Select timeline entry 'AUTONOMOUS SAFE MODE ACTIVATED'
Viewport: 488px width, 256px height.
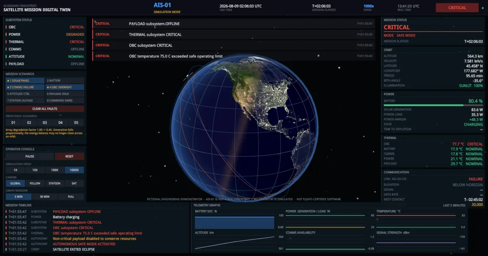coord(84,244)
